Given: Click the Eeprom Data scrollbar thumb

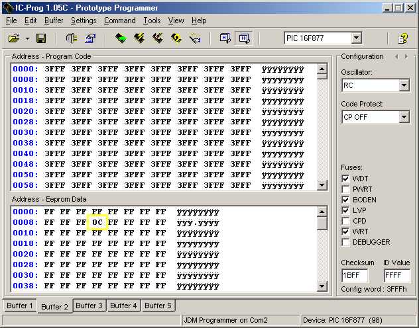Looking at the screenshot, I should [322, 224].
